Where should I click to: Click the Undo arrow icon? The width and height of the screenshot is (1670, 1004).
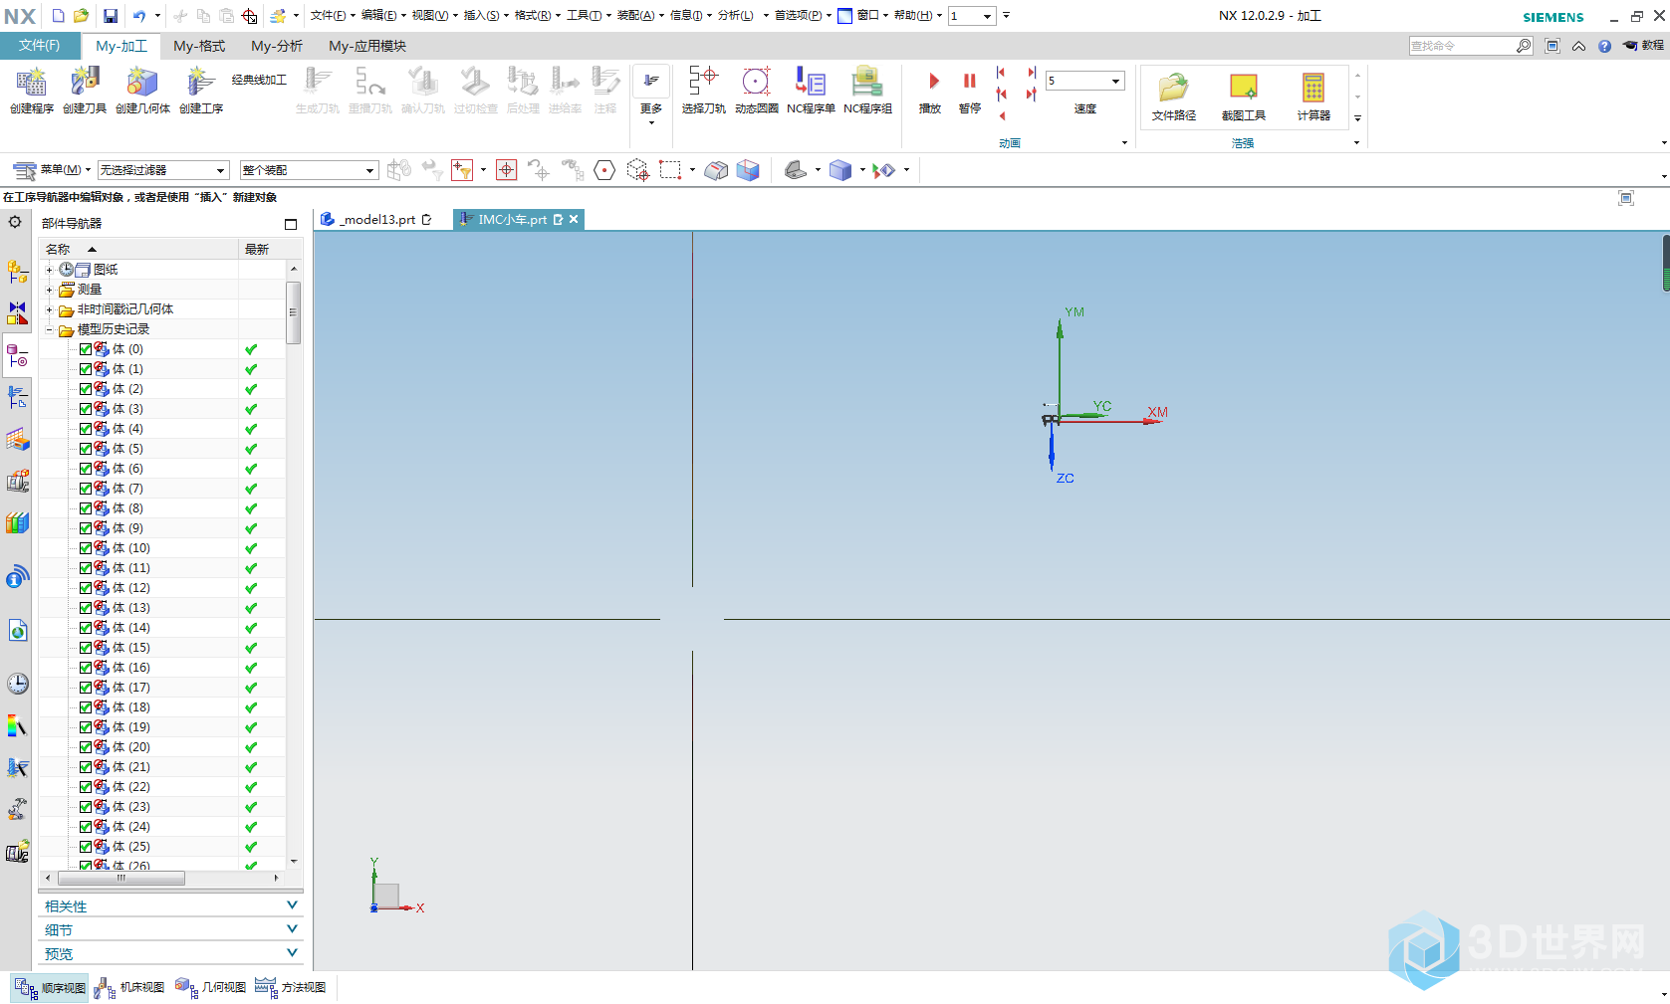[x=139, y=16]
